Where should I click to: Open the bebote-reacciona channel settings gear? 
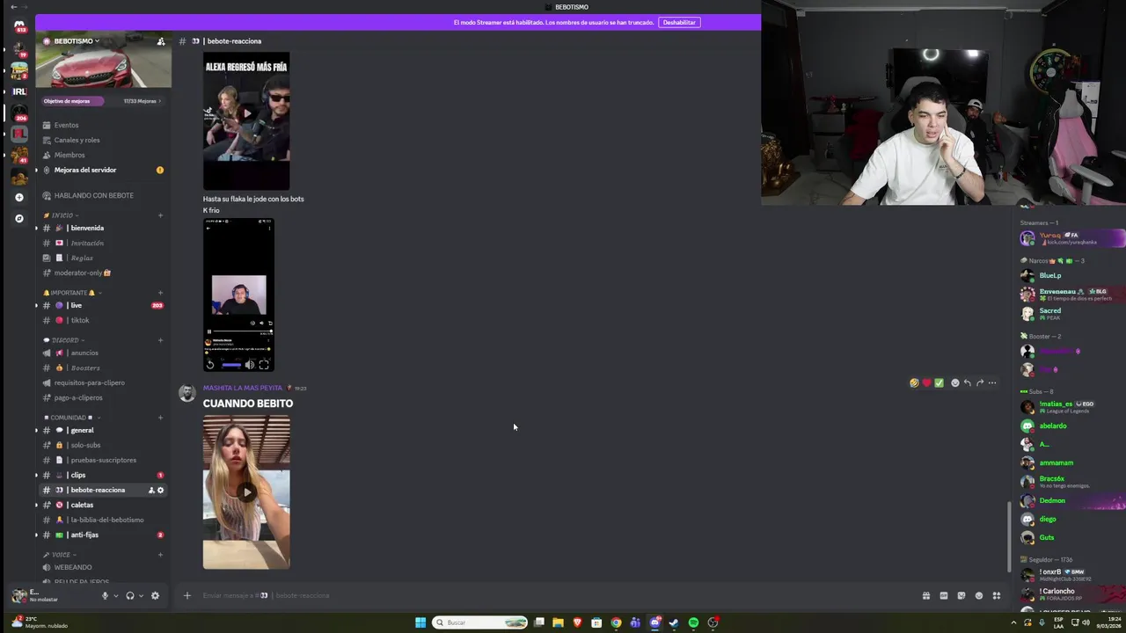[160, 490]
